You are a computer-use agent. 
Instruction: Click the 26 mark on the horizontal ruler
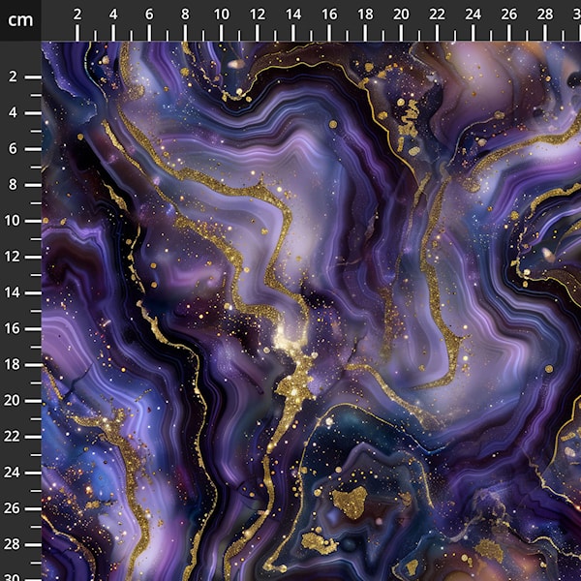pos(508,15)
